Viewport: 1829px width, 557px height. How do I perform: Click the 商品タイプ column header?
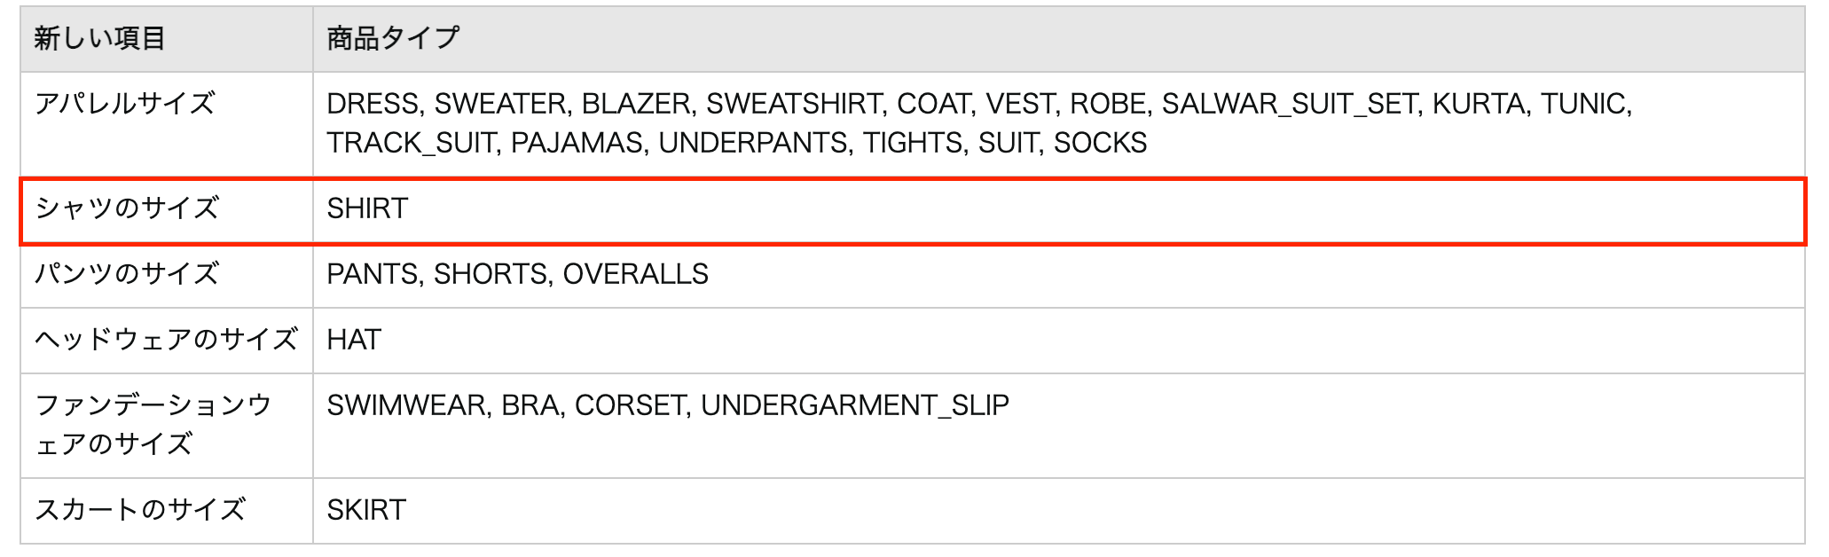pos(1059,39)
